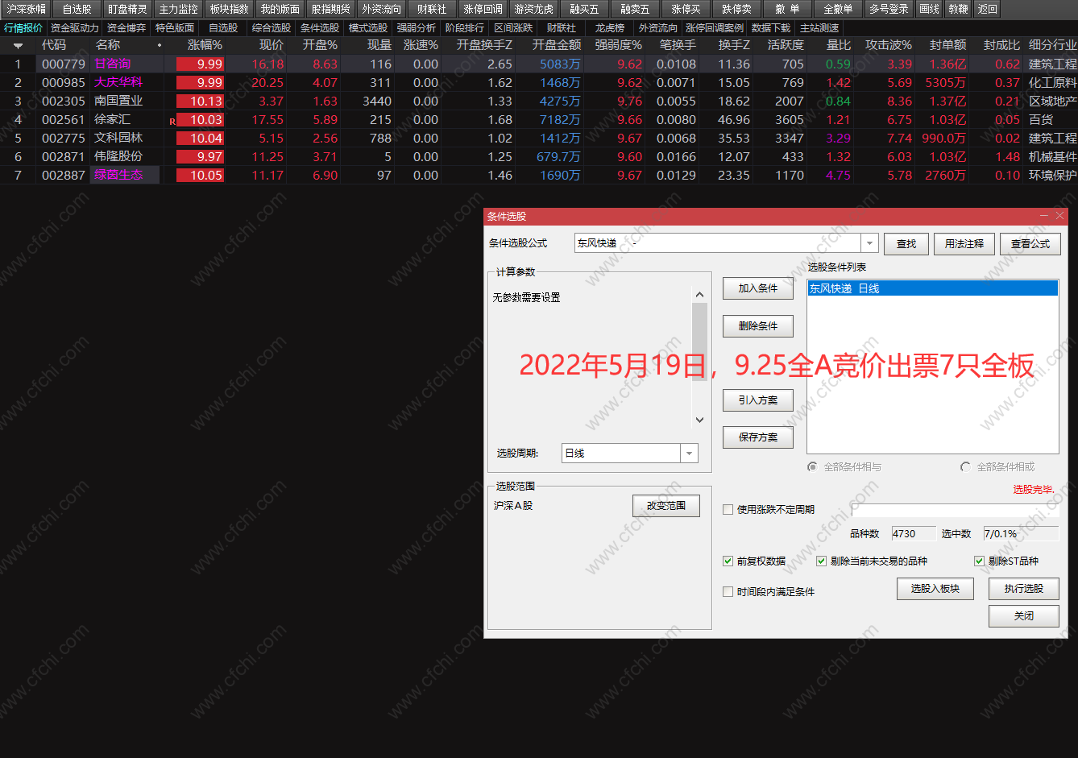Select stock row 绿茵生态
This screenshot has height=758, width=1078.
click(539, 175)
